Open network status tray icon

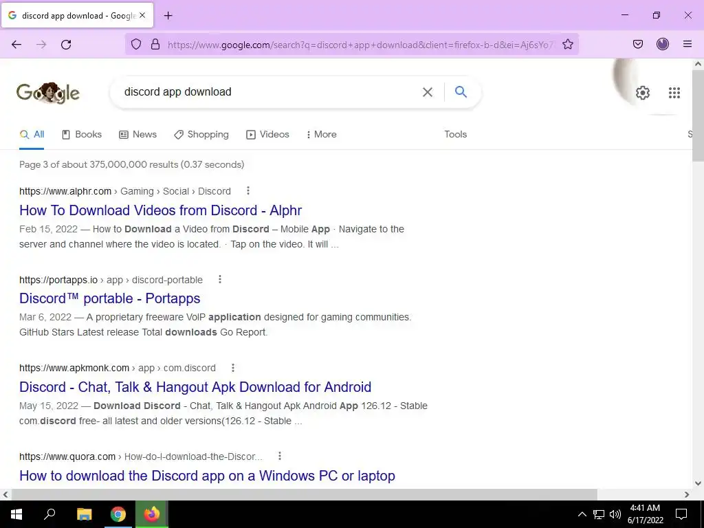coord(599,514)
